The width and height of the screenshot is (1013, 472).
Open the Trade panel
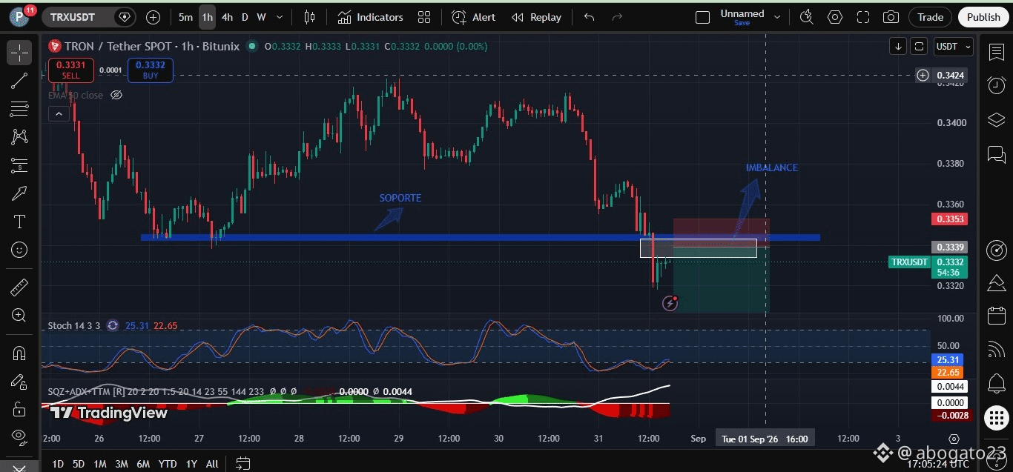tap(930, 17)
